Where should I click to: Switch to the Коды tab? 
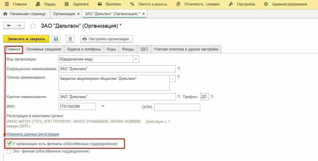[111, 49]
